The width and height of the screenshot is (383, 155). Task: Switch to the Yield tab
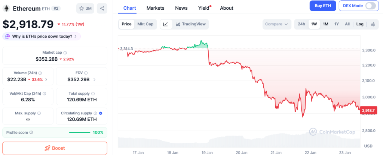click(204, 8)
